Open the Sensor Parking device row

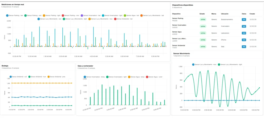click(x=178, y=19)
